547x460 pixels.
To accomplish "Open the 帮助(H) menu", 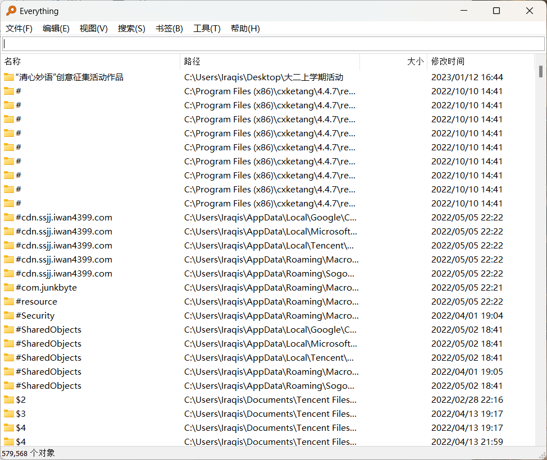I will pos(245,29).
